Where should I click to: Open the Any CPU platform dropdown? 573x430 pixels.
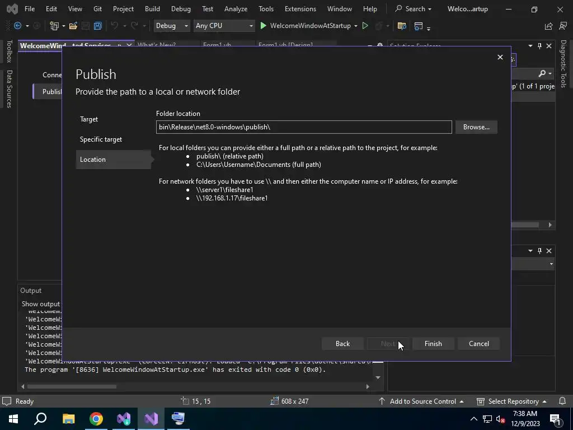pos(224,26)
